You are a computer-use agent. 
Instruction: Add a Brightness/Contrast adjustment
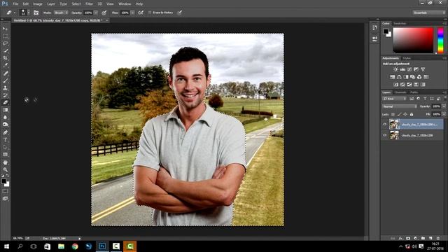tap(395, 69)
